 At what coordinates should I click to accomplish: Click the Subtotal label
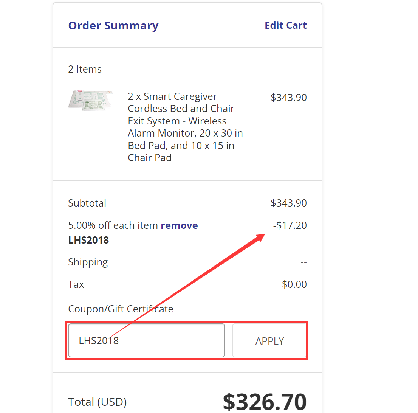87,203
